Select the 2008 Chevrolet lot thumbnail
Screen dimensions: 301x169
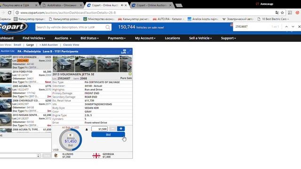pyautogui.click(x=6, y=105)
